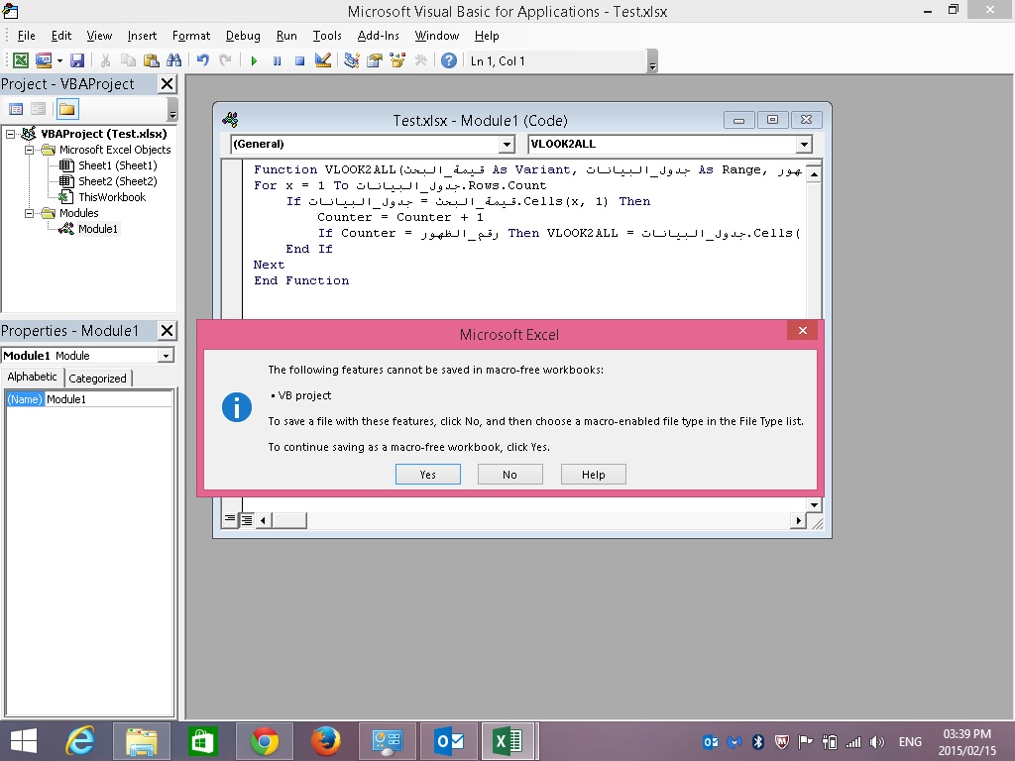This screenshot has width=1015, height=761.
Task: Open the Debug menu
Action: (243, 36)
